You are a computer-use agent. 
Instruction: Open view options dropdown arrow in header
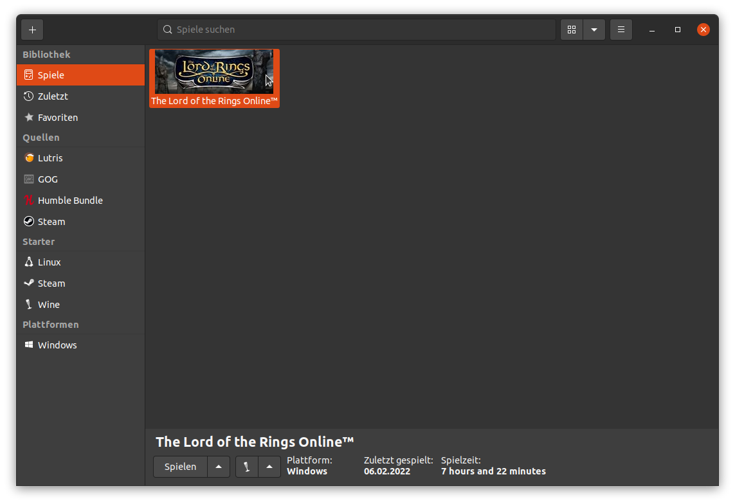(x=594, y=30)
